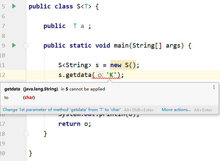Click line number 7 in gutter
Screen dimensions: 220x161
coord(3,26)
